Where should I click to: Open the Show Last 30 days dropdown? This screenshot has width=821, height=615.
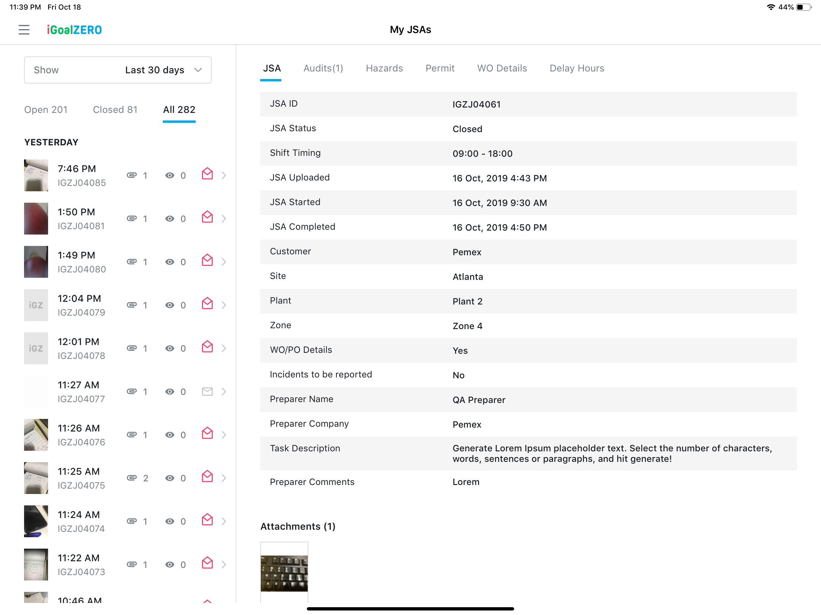pyautogui.click(x=118, y=70)
